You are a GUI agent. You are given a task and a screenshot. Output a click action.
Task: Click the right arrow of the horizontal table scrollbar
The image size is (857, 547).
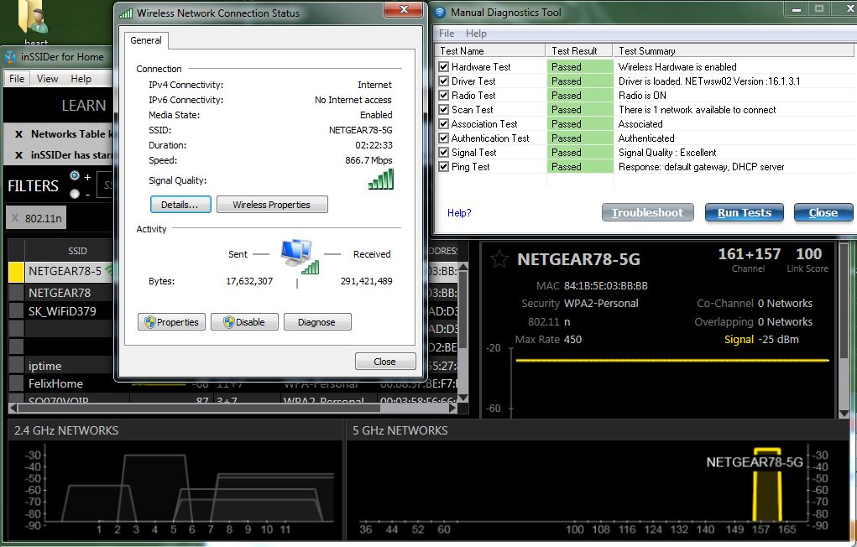(452, 408)
